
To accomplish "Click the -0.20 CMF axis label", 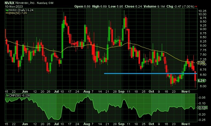I will [x=202, y=114].
